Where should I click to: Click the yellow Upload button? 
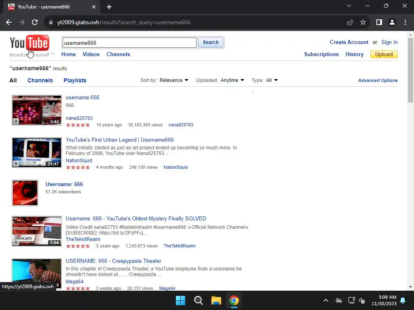pyautogui.click(x=384, y=54)
